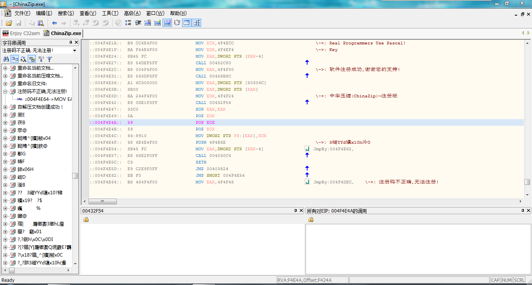Viewport: 532px width, 285px height.
Task: Click the tab-strip scroll left arrow
Action: [523, 33]
